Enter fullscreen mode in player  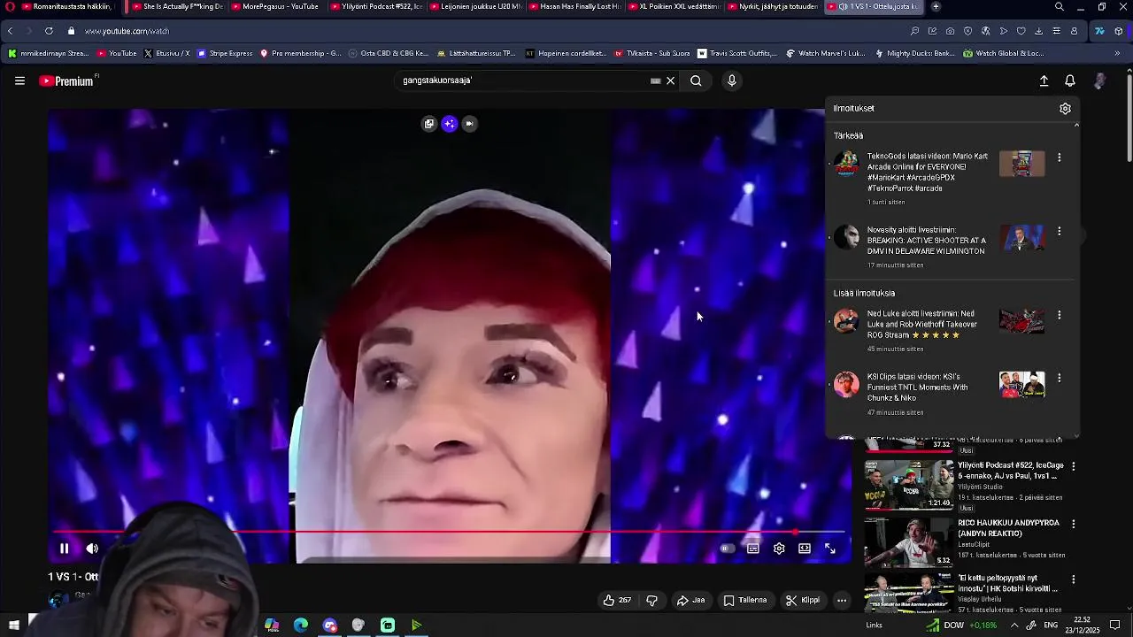[x=830, y=549]
